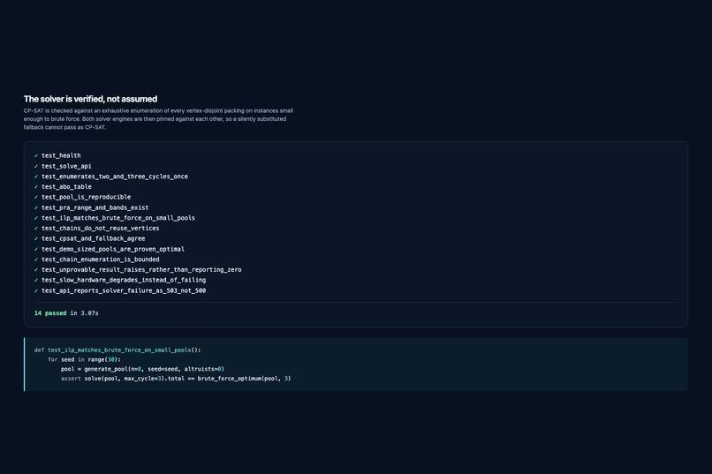Select the test_abo_table entry
Viewport: 712px width, 474px height.
(63, 187)
